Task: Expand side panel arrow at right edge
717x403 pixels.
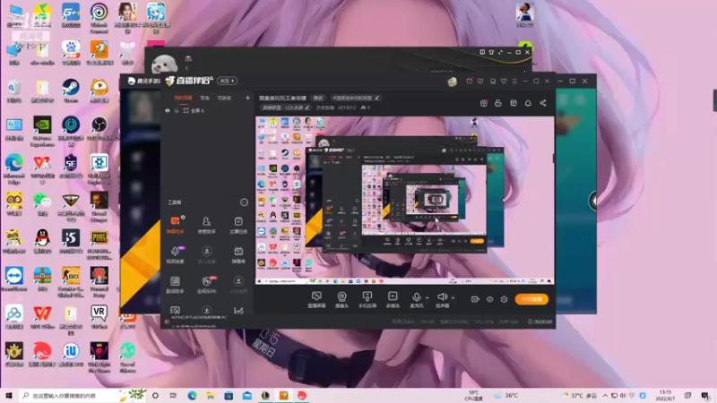Action: pyautogui.click(x=593, y=201)
